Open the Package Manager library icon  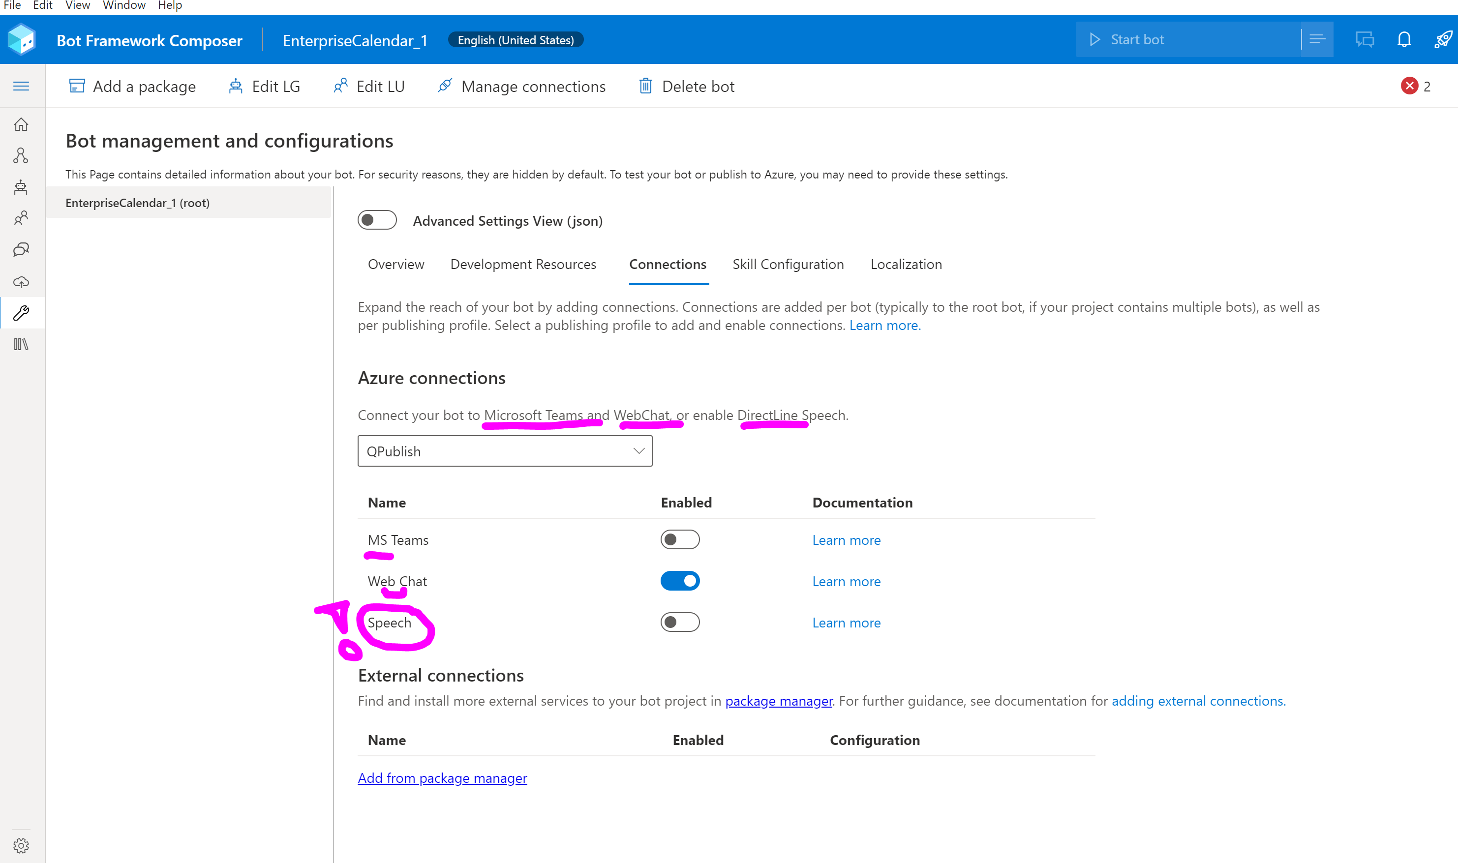21,344
